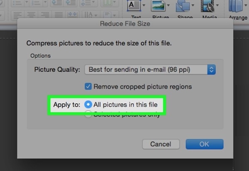Select the All pictures in this file option
The width and height of the screenshot is (249, 171).
[88, 104]
